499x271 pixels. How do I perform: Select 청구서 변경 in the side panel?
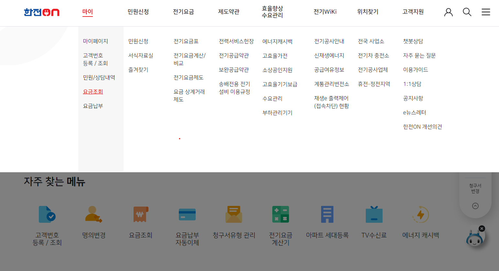[x=475, y=188]
